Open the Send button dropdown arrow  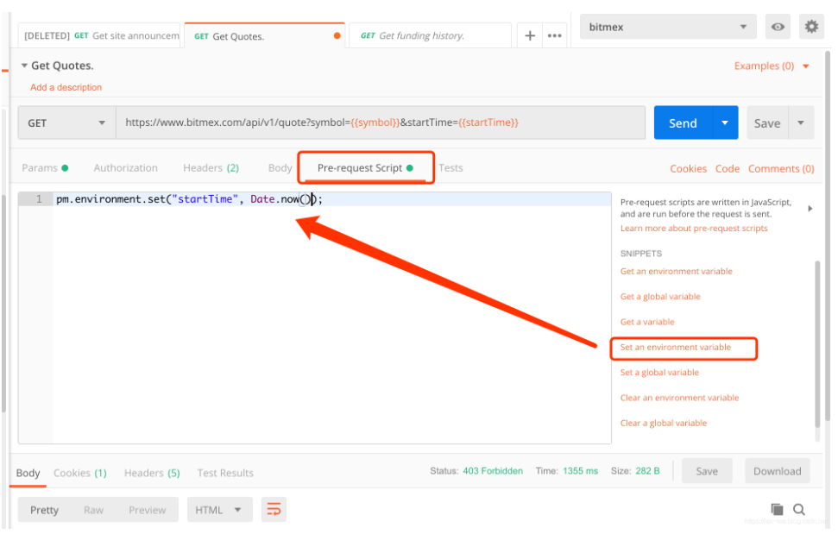point(725,123)
